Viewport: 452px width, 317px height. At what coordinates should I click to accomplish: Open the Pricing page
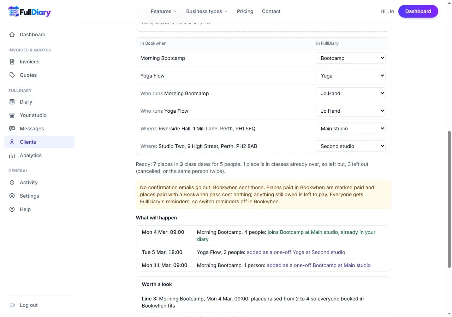245,11
